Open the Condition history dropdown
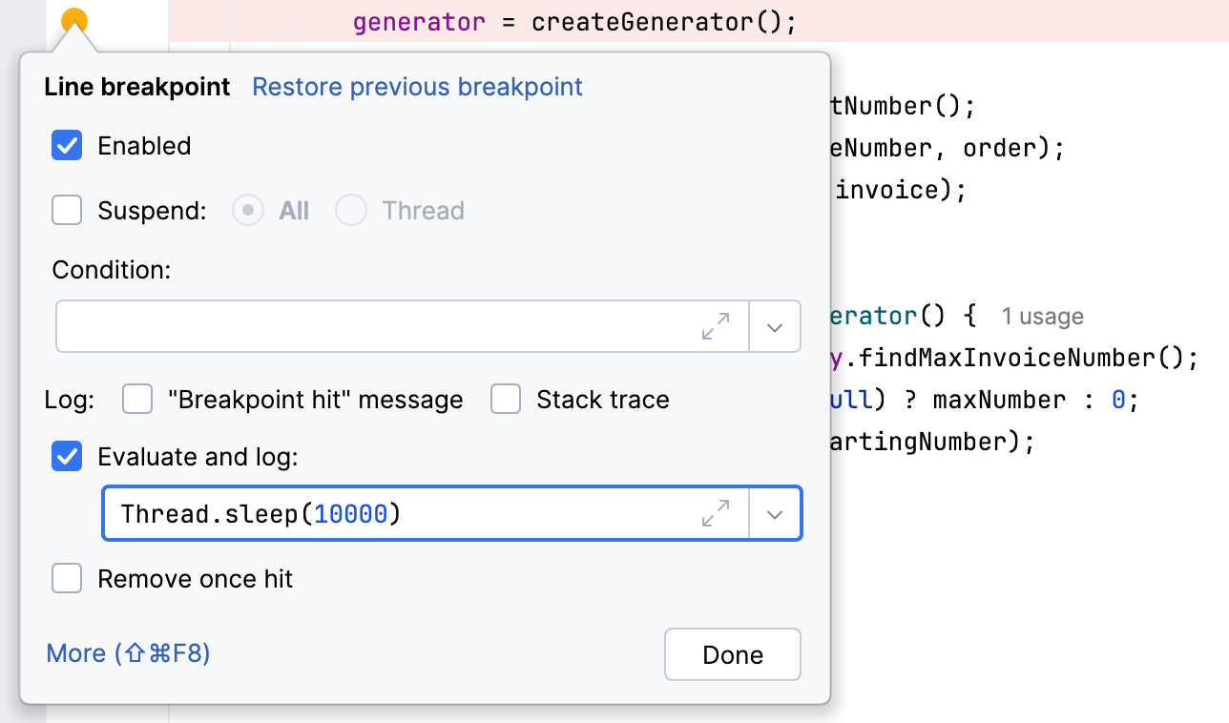Screen dimensions: 1229x723 tap(775, 327)
